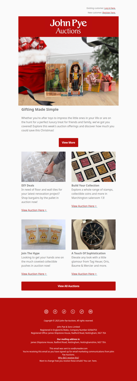
Task: Open the Instagram icon in footer
Action: coord(46,312)
